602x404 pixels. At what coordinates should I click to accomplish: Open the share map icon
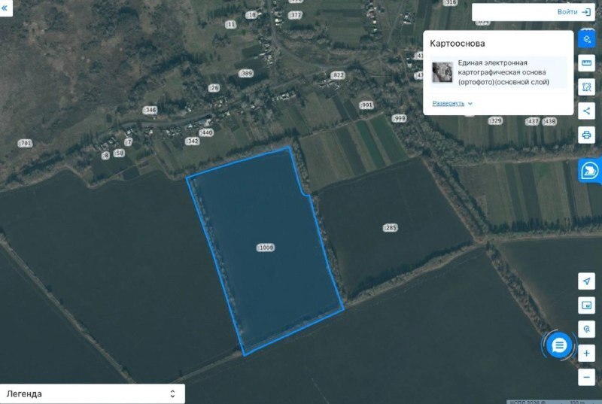coord(586,111)
